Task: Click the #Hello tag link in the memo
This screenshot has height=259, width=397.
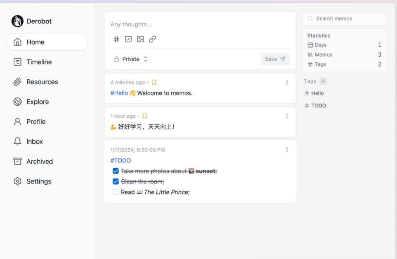Action: pyautogui.click(x=119, y=93)
